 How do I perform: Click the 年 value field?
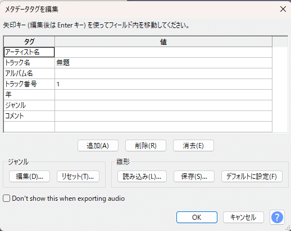click(163, 95)
